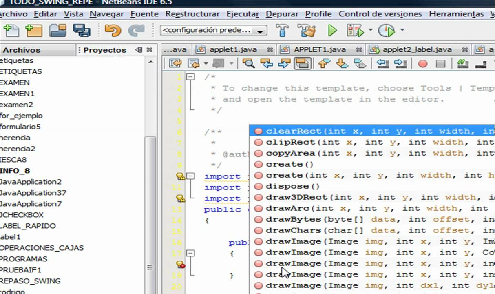Toggle Bookmark icon in editor toolbar
This screenshot has width=495, height=294.
tap(360, 63)
